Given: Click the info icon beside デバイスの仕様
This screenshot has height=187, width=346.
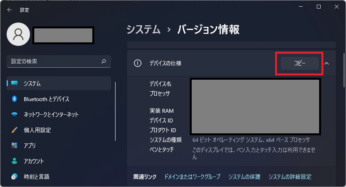Looking at the screenshot, I should (x=138, y=63).
